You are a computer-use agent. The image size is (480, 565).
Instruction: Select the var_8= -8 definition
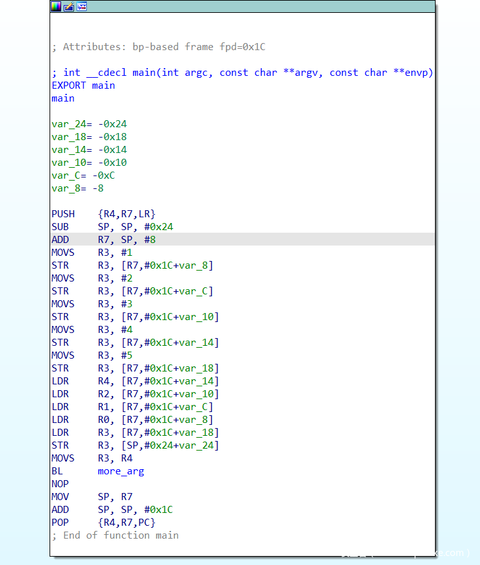coord(77,188)
